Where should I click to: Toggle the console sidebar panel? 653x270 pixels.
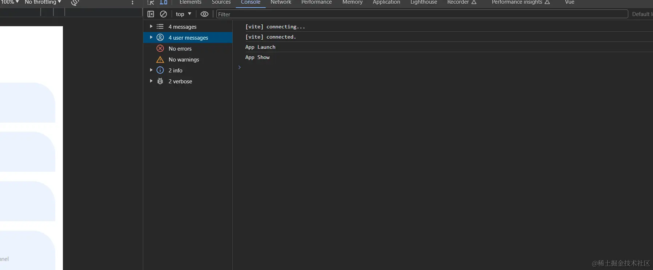(151, 14)
